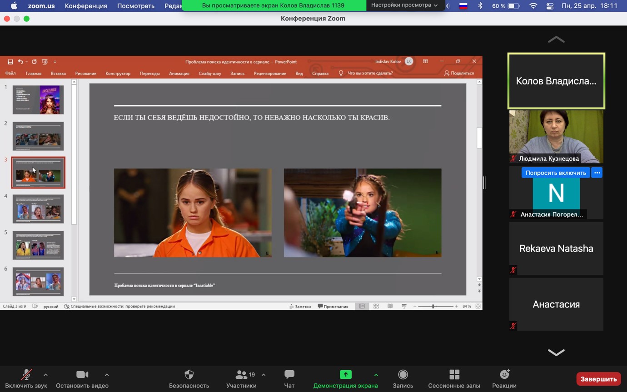This screenshot has height=392, width=627.
Task: Select slide 1 thumbnail
Action: tap(38, 99)
